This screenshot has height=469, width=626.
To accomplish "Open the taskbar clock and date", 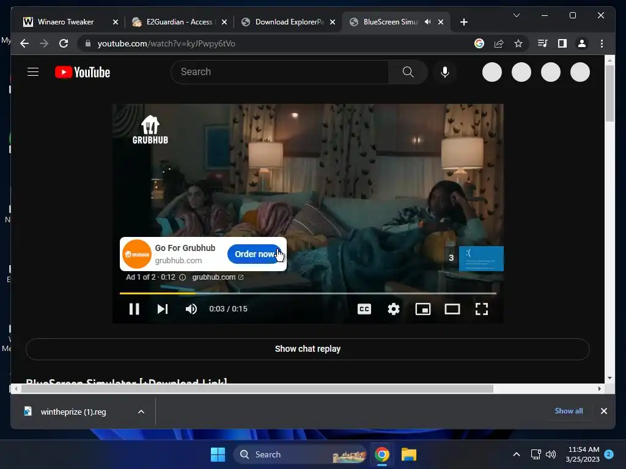I will point(583,454).
